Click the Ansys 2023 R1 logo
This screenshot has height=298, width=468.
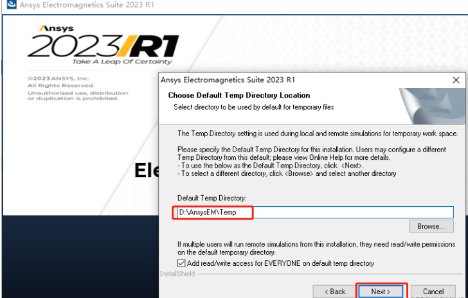pos(103,45)
